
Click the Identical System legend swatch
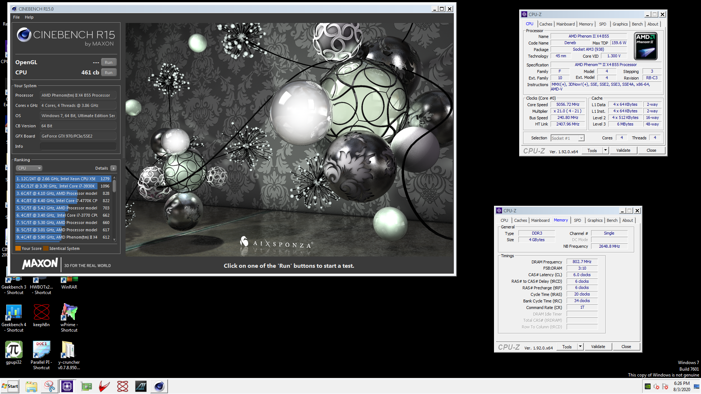pyautogui.click(x=46, y=248)
